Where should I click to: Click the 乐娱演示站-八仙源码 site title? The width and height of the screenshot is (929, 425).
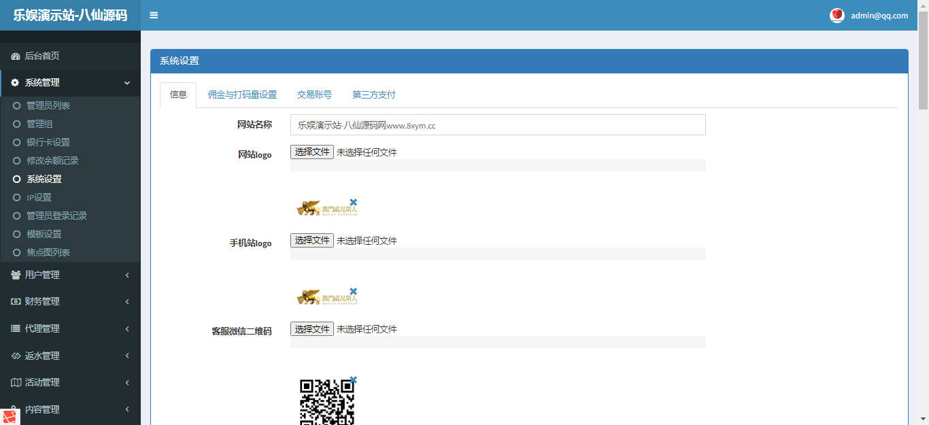tap(70, 16)
